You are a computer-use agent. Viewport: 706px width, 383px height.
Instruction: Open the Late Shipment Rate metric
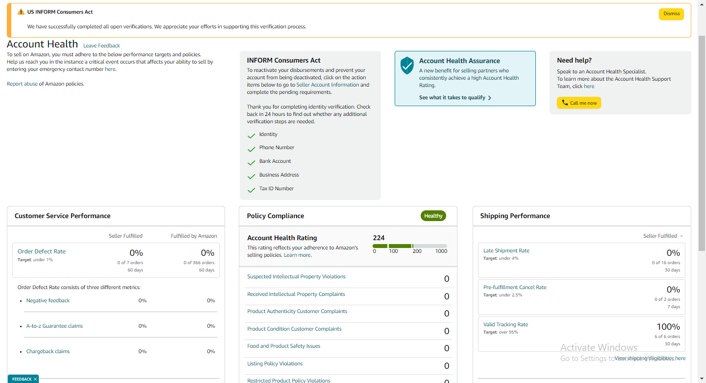(506, 250)
